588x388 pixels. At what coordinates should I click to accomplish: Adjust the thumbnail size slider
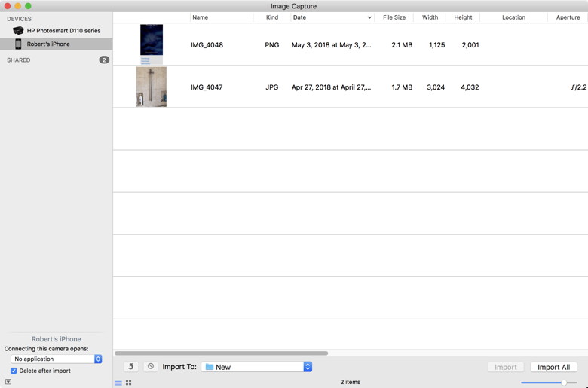(563, 383)
